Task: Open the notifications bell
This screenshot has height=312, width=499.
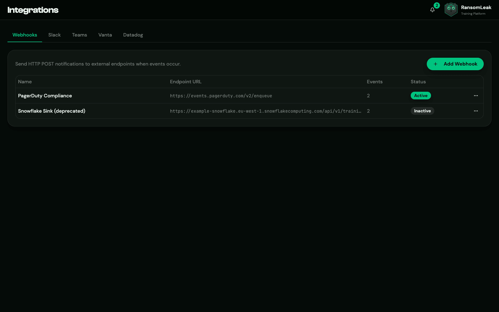Action: click(x=432, y=10)
